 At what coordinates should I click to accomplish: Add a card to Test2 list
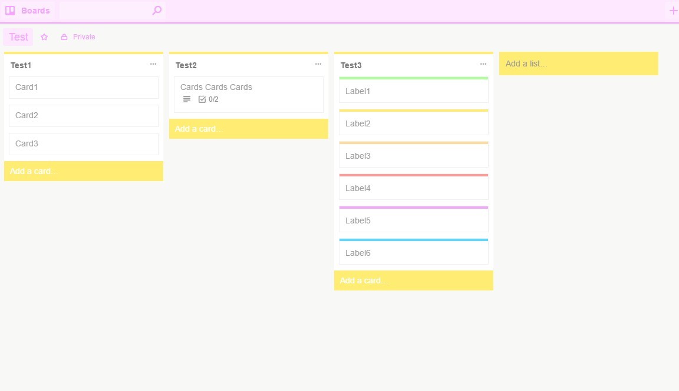coord(249,129)
